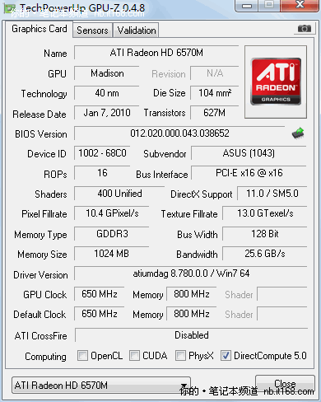Click the Bandwidth value 25.6 GB/s
Screen dimensions: 321x402
coord(265,254)
